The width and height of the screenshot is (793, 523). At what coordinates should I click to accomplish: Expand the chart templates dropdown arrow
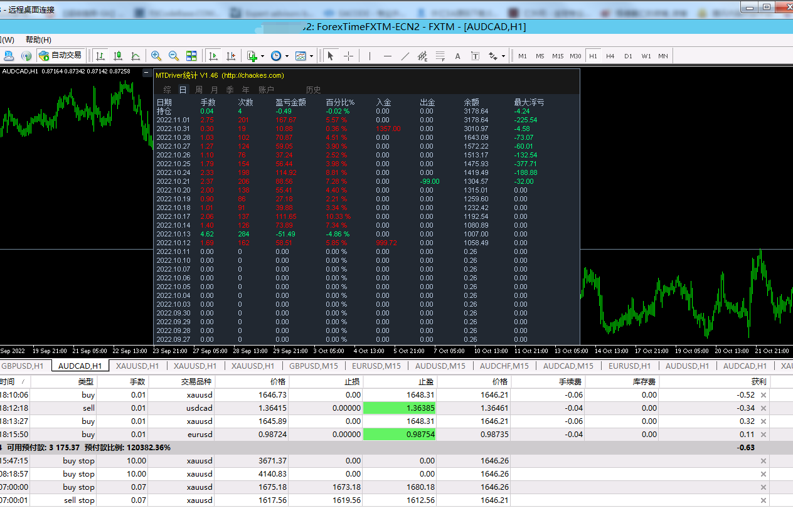pyautogui.click(x=312, y=56)
